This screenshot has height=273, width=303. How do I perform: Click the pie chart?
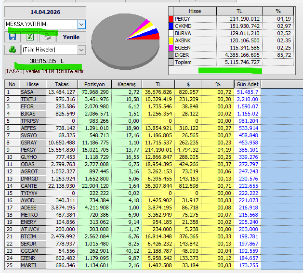pyautogui.click(x=125, y=41)
